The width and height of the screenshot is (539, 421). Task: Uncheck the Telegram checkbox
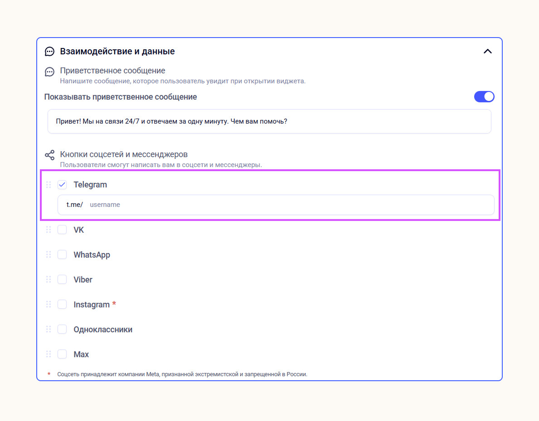(62, 185)
